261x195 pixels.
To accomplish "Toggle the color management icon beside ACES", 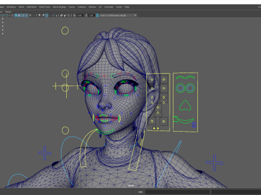I will pos(97,15).
